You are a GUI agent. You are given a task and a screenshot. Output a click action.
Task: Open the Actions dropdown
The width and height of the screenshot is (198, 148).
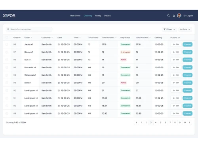(185, 29)
